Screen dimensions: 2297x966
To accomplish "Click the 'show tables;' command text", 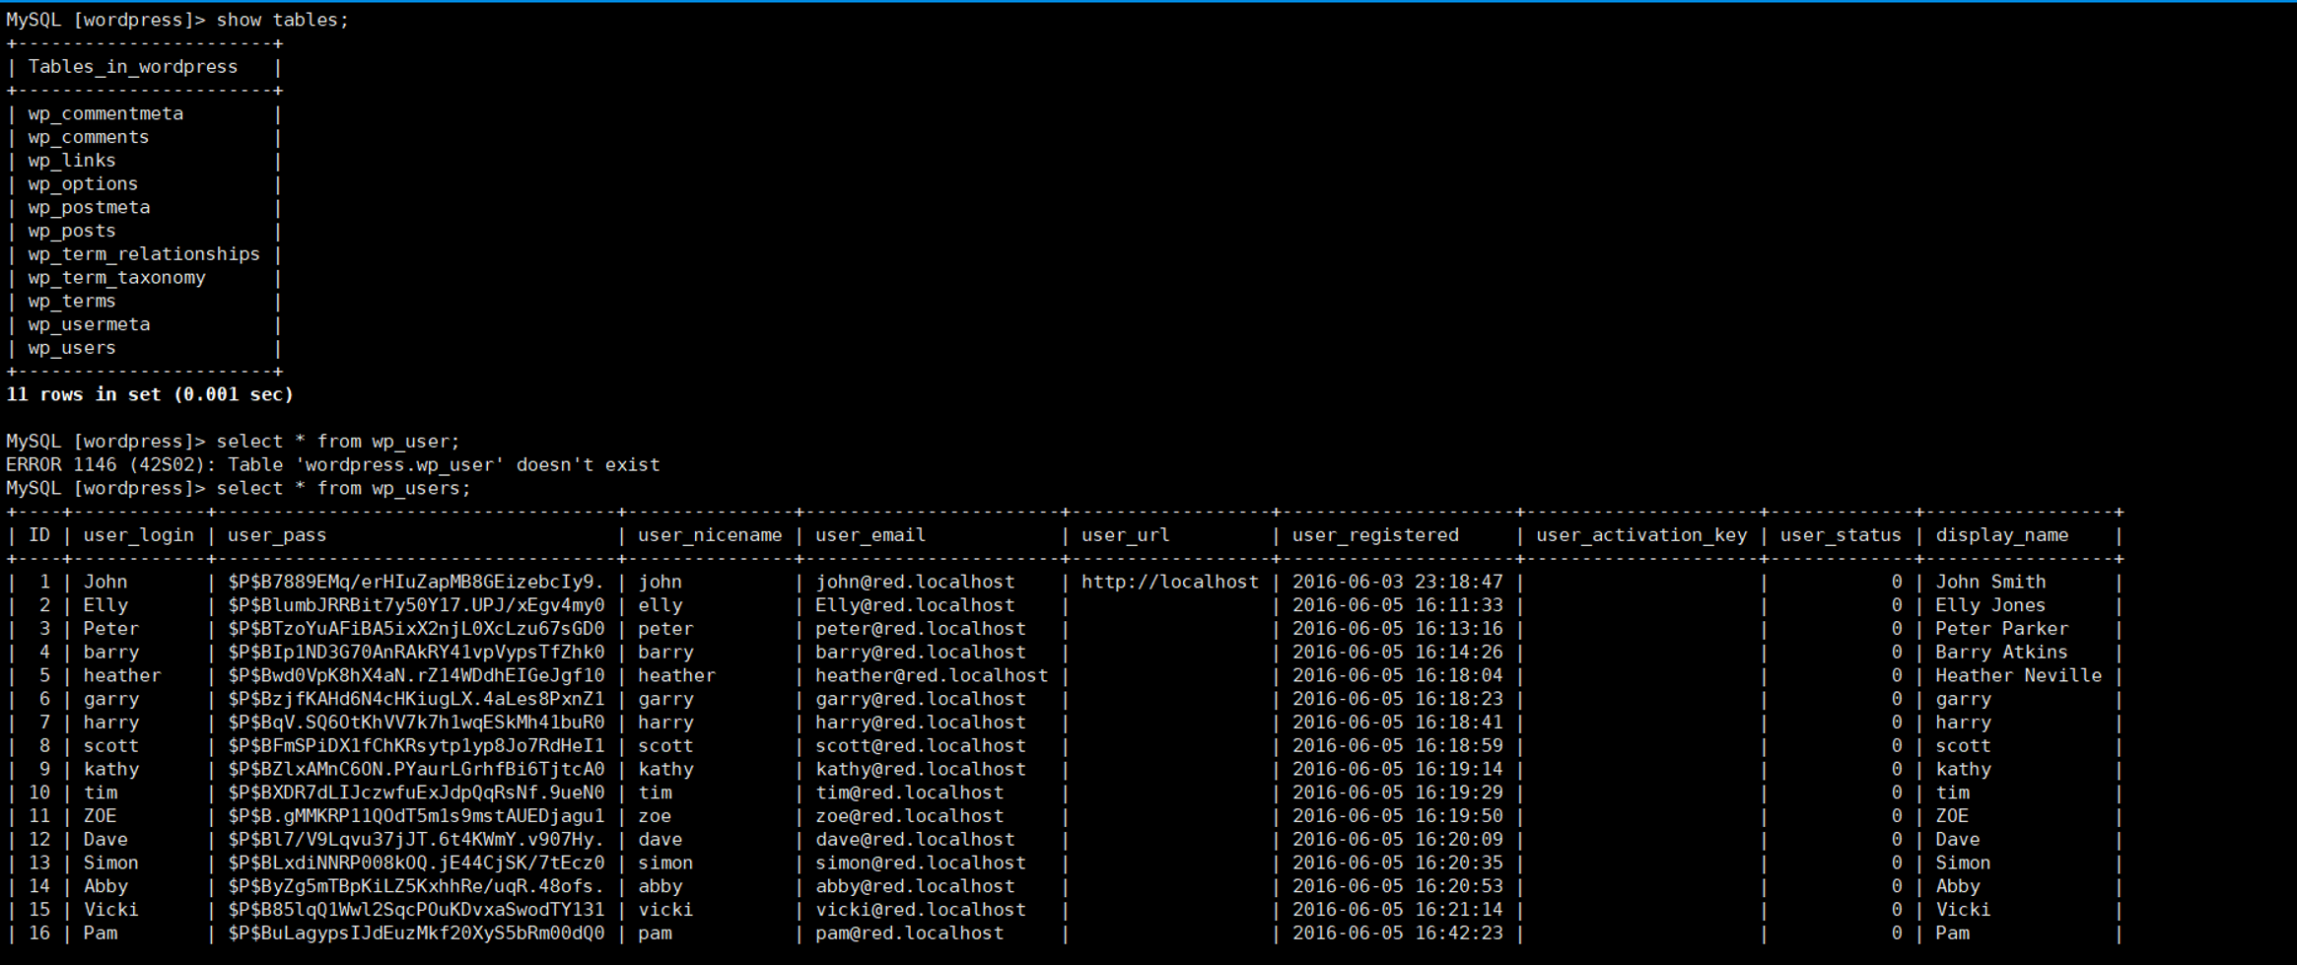I will 283,20.
